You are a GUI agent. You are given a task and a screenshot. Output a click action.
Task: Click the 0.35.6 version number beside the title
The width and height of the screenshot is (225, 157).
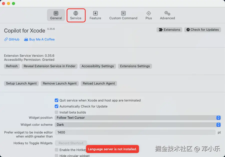[51, 29]
